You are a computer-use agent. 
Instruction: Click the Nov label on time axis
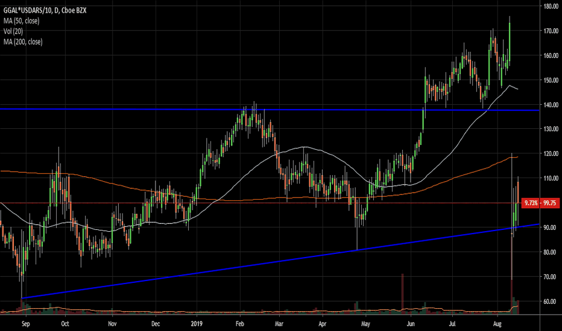[x=112, y=324]
